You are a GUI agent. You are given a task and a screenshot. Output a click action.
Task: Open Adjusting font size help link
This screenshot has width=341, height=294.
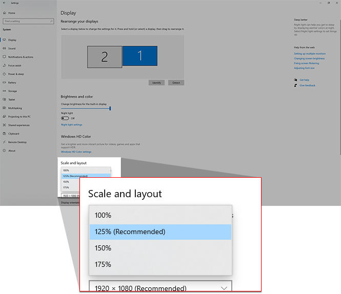[304, 68]
